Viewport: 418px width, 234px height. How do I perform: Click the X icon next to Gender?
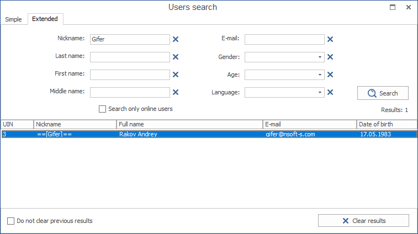(330, 57)
